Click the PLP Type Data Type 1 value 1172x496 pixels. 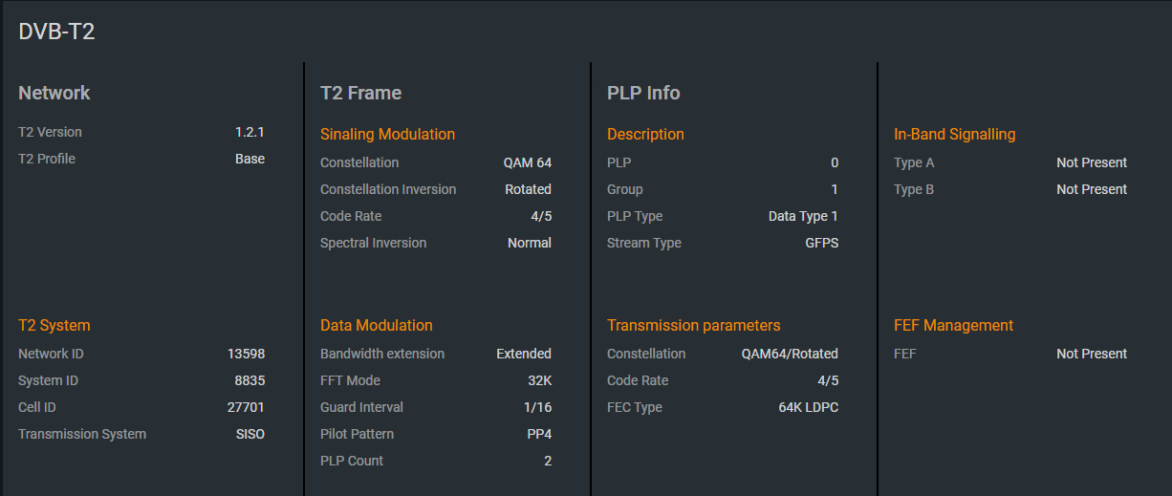coord(803,216)
